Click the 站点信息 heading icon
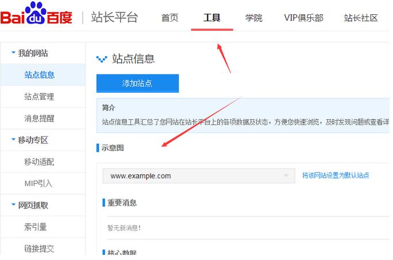 click(x=102, y=58)
